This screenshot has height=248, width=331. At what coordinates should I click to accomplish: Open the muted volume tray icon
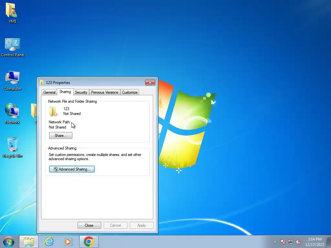click(298, 242)
